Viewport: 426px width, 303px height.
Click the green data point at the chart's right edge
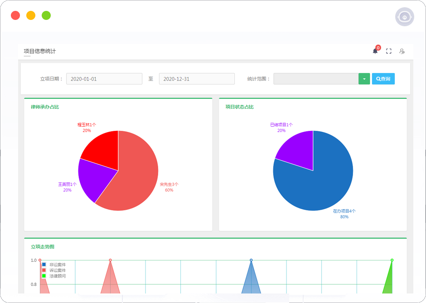click(392, 260)
